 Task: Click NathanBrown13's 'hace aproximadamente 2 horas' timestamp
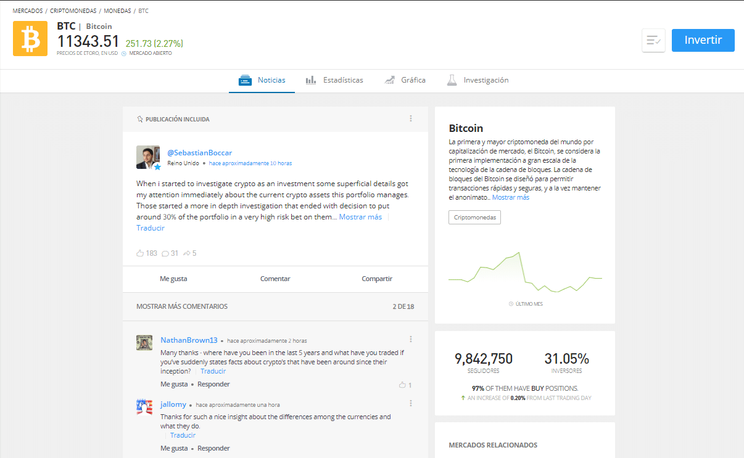[267, 341]
